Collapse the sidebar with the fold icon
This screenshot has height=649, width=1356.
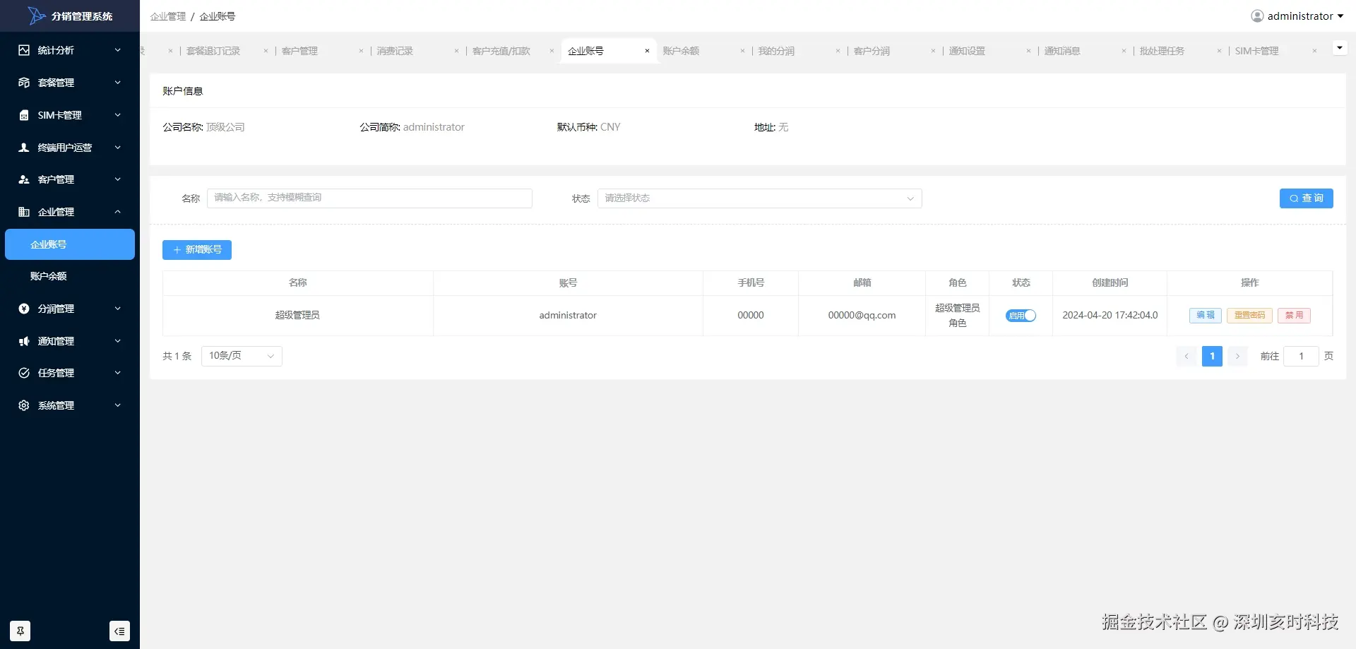[119, 631]
